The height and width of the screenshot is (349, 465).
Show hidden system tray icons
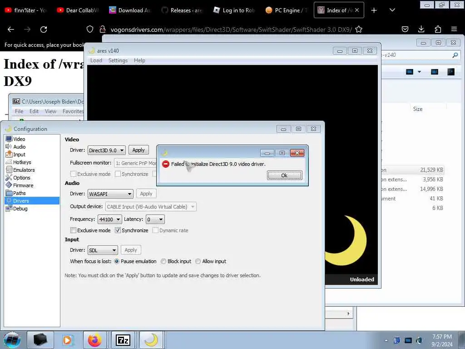pyautogui.click(x=386, y=340)
